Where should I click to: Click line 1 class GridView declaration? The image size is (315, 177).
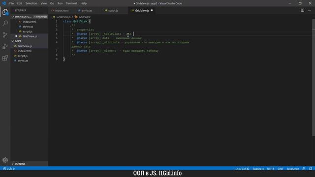77,21
